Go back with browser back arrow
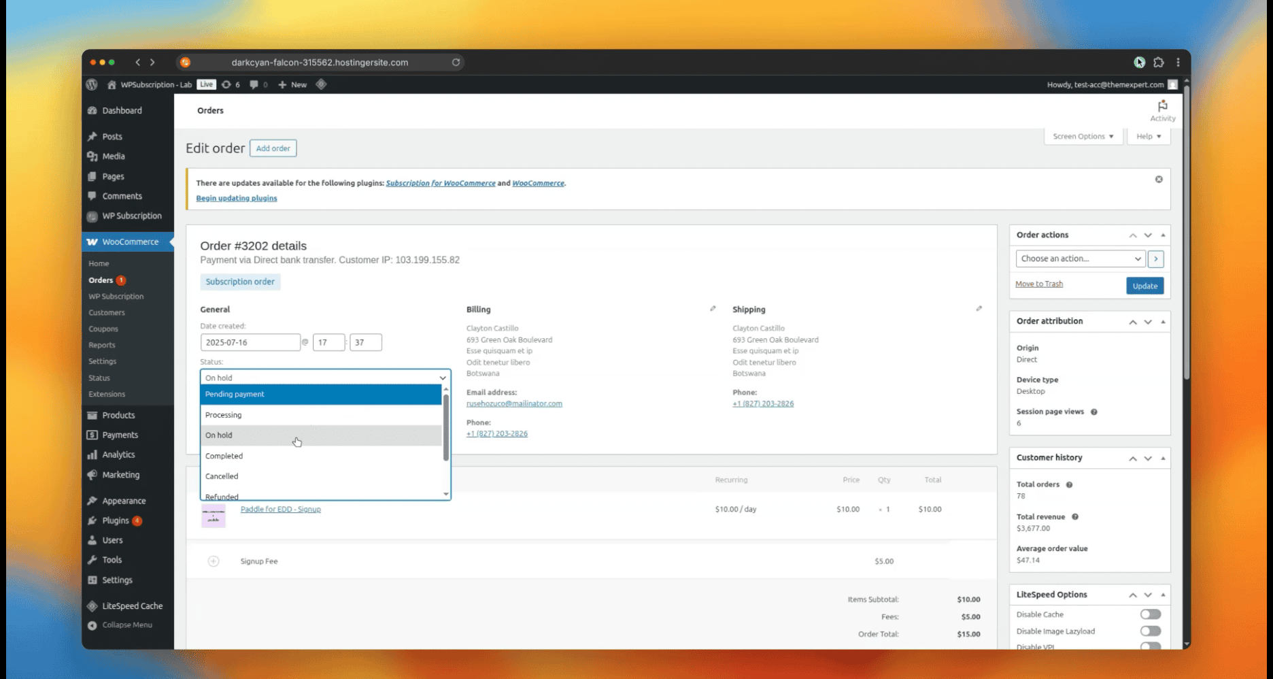1273x679 pixels. coord(138,62)
